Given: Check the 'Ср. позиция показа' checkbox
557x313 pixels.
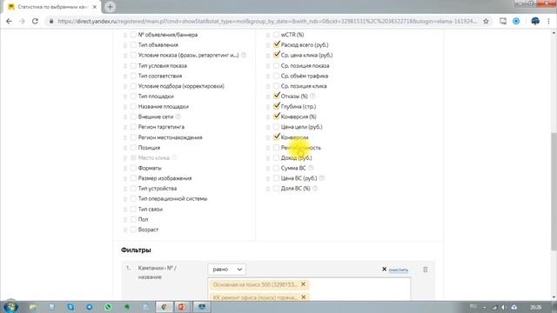Looking at the screenshot, I should coord(277,65).
